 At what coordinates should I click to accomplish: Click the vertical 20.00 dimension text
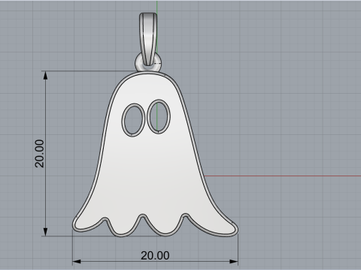click(39, 154)
